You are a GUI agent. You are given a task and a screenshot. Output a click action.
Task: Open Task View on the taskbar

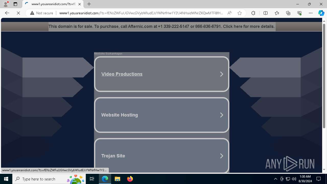tap(92, 179)
